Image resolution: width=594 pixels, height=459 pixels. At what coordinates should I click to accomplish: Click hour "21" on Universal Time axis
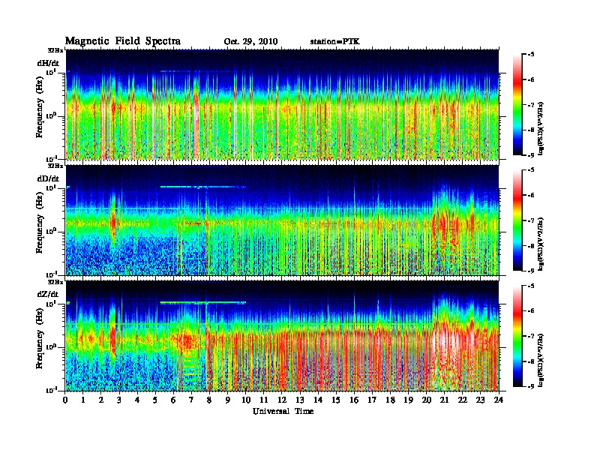tap(444, 400)
